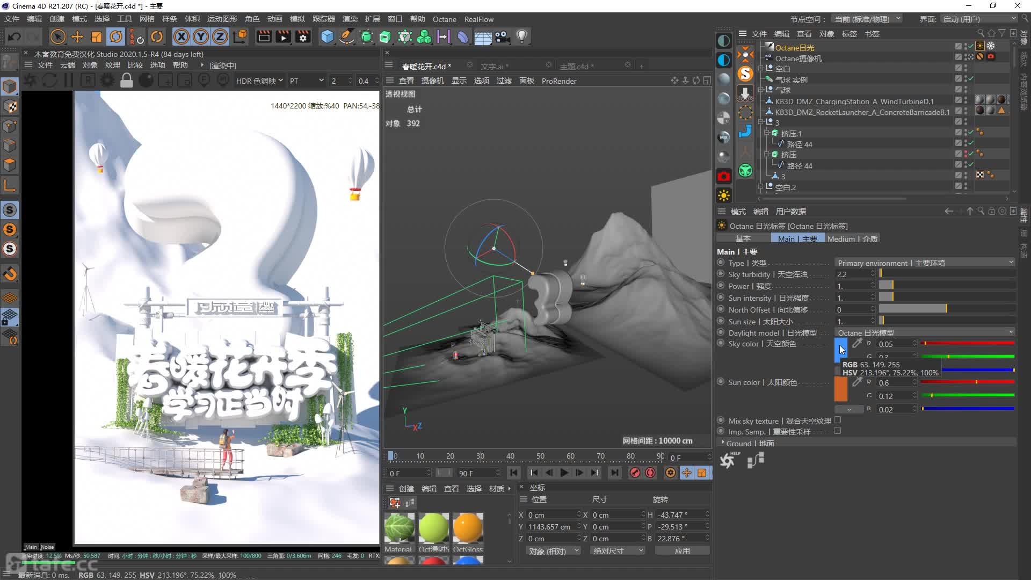Open the Camera objects icon
Screen dimensions: 1031x580
502,37
